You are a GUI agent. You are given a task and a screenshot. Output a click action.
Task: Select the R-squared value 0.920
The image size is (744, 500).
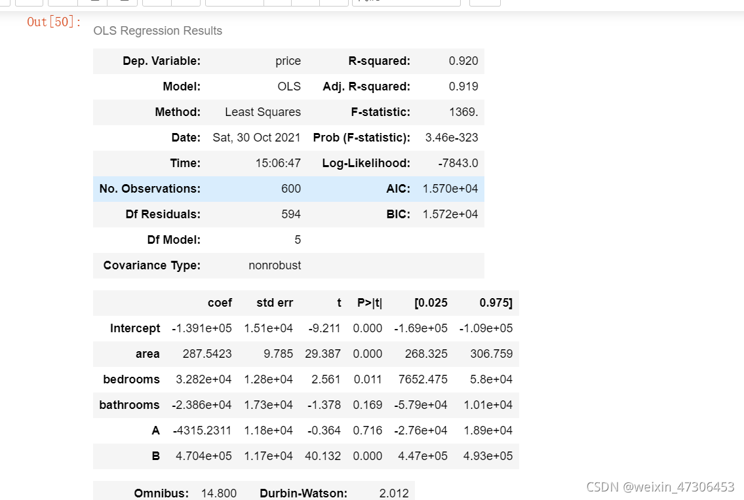click(x=463, y=61)
